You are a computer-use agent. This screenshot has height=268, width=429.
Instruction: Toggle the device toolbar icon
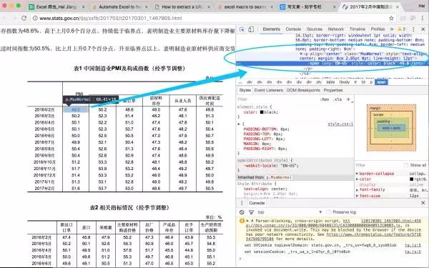click(x=251, y=29)
